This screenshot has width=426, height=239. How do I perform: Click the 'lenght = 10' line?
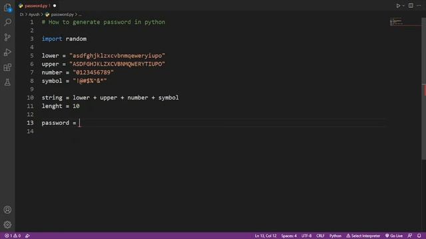61,106
